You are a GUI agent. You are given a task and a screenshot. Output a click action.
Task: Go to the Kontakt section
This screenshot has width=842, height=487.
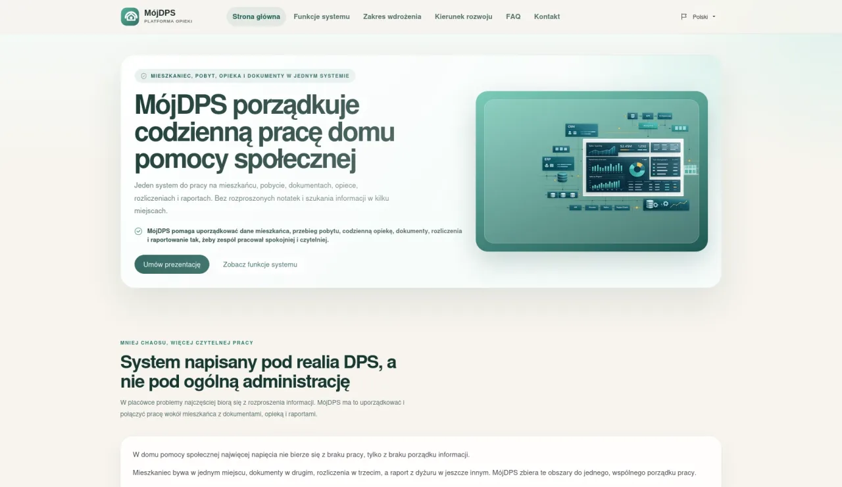pyautogui.click(x=547, y=16)
